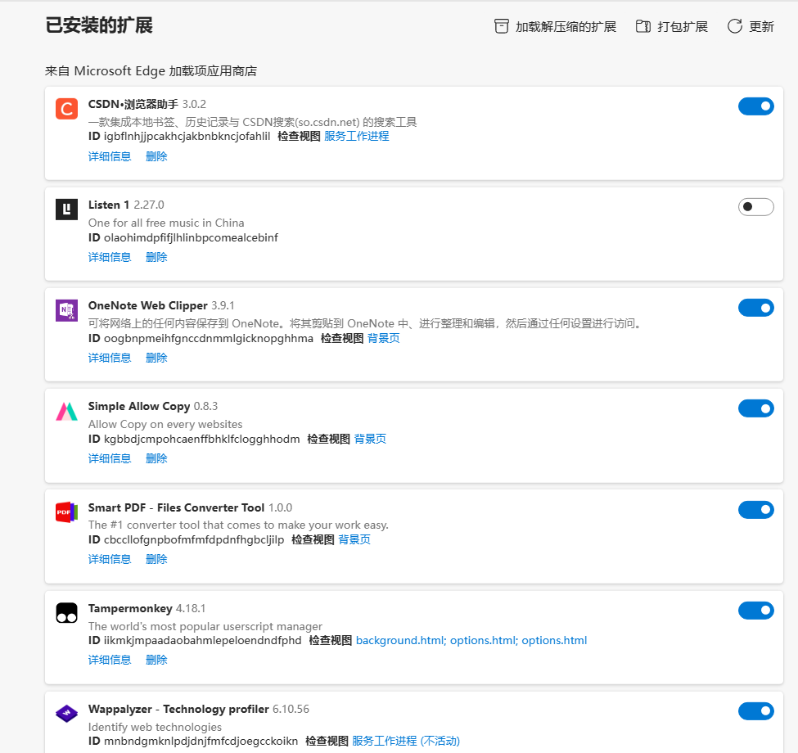
Task: Click Simple Allow Copy ID kgbbdjcmpohcaenffbhklfclogghhodm
Action: tap(201, 439)
